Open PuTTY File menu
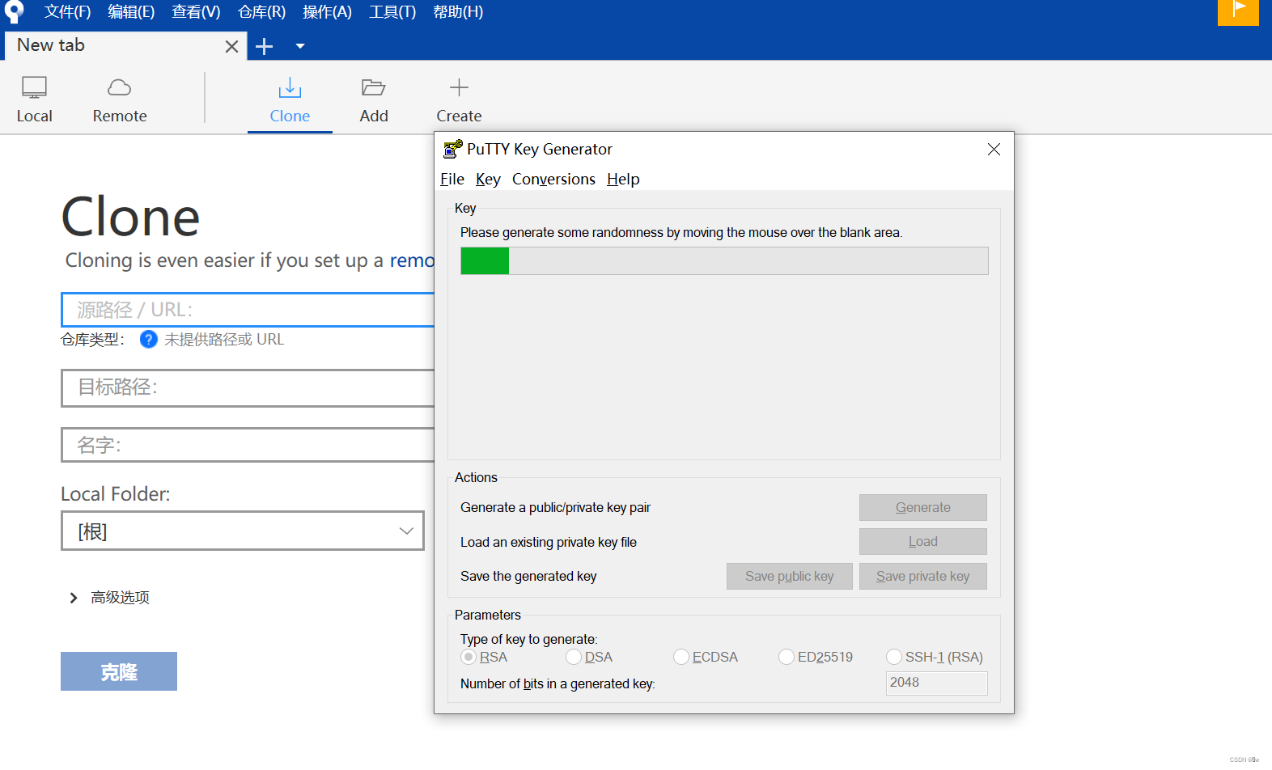The image size is (1272, 770). pos(452,179)
